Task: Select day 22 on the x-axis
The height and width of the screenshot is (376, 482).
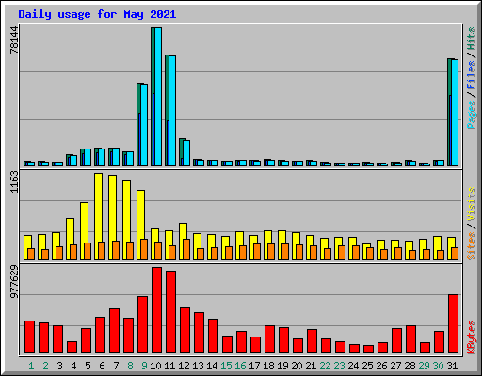Action: (325, 366)
